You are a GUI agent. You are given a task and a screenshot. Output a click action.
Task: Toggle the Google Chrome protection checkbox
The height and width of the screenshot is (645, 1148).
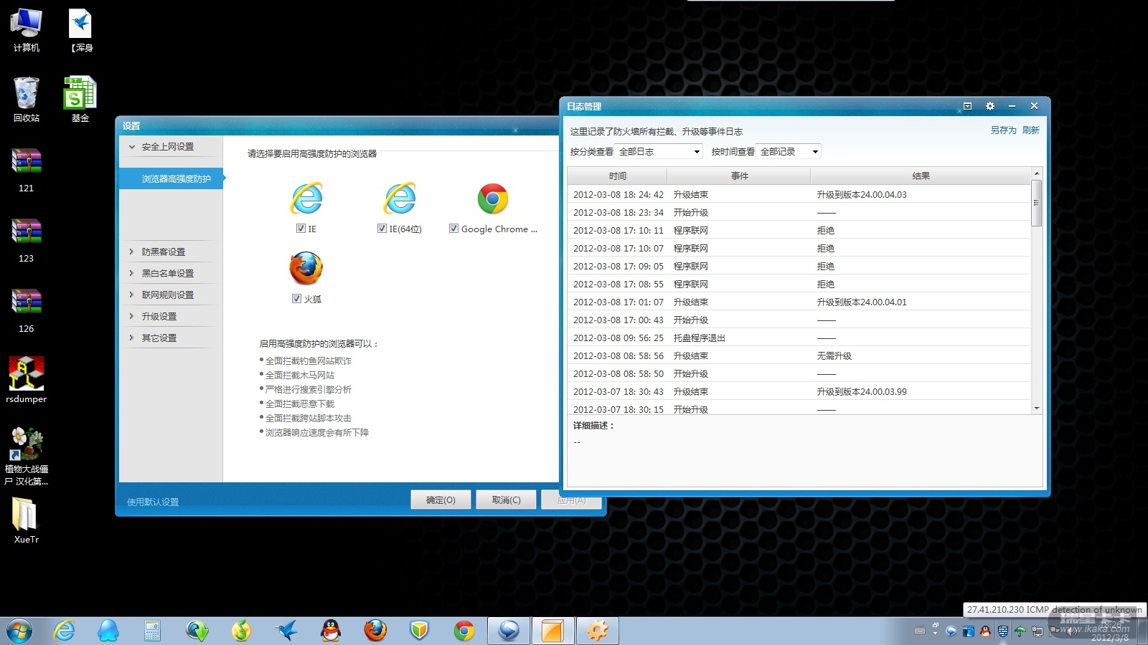(453, 229)
